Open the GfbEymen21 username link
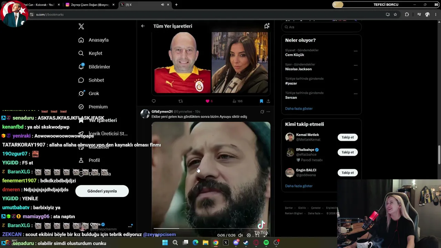441x248 pixels. click(162, 112)
